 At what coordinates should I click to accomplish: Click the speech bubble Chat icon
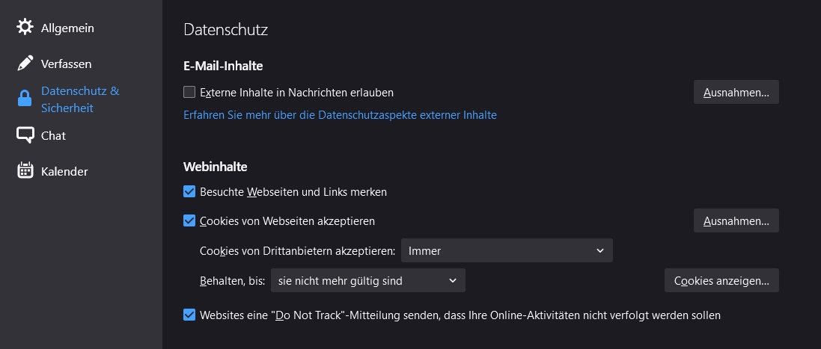(25, 135)
